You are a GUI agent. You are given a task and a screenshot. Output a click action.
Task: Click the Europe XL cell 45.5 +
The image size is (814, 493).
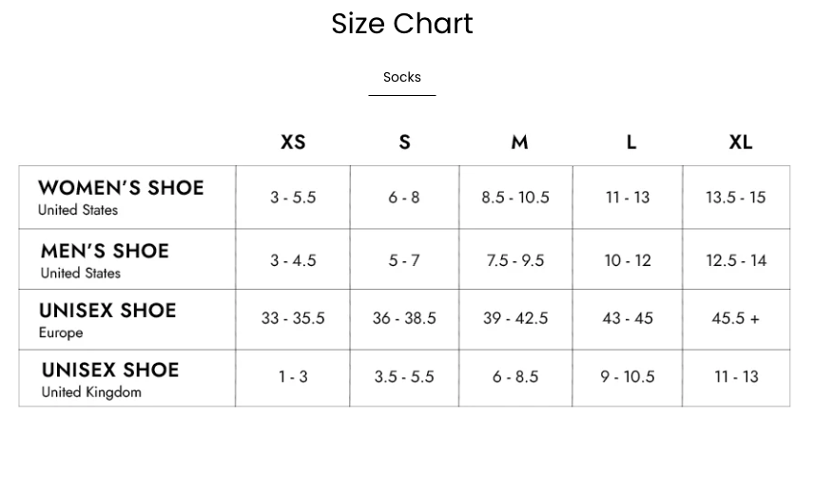pos(735,318)
